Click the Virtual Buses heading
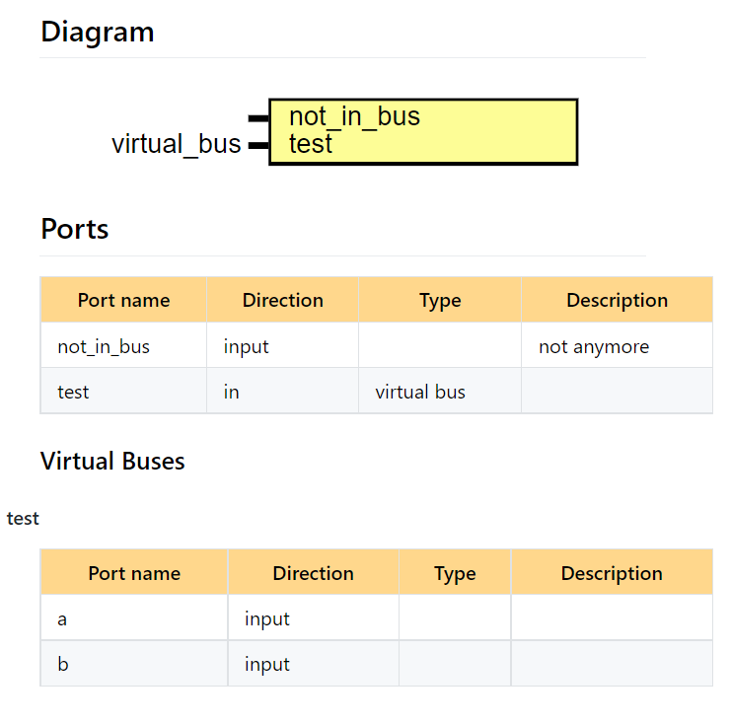730x725 pixels. (112, 461)
